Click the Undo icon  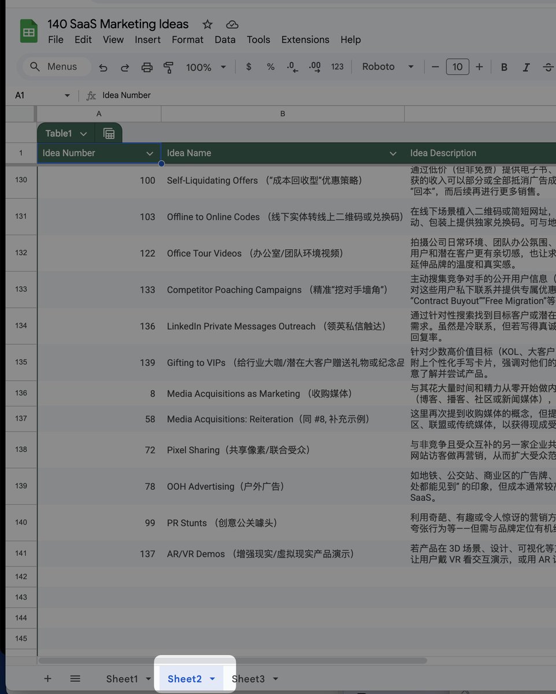(x=103, y=67)
